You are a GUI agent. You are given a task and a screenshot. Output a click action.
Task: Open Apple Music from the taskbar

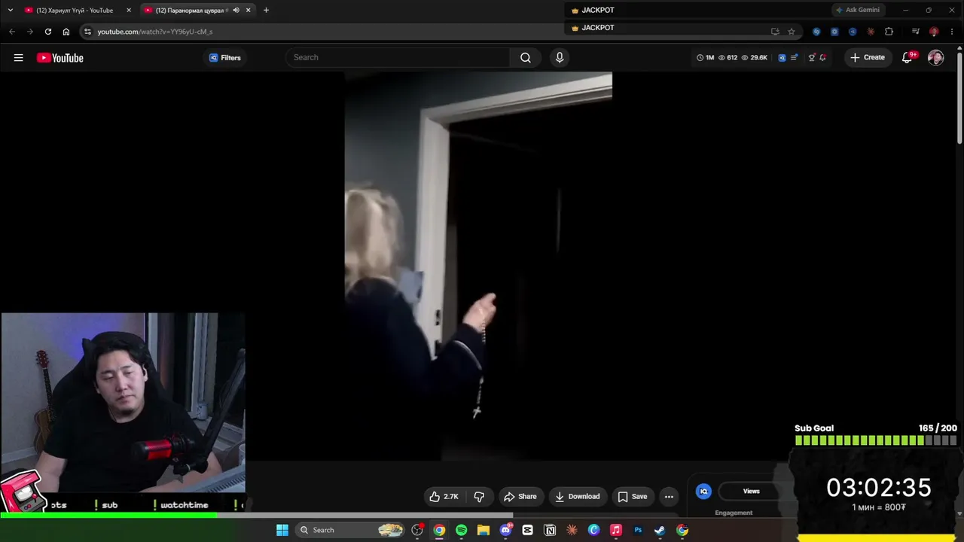coord(616,530)
